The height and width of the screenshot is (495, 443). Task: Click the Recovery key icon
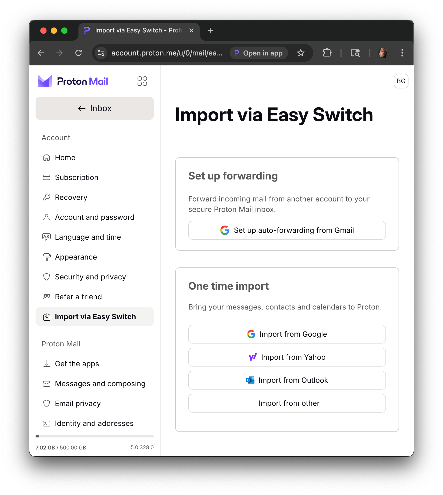pos(47,197)
